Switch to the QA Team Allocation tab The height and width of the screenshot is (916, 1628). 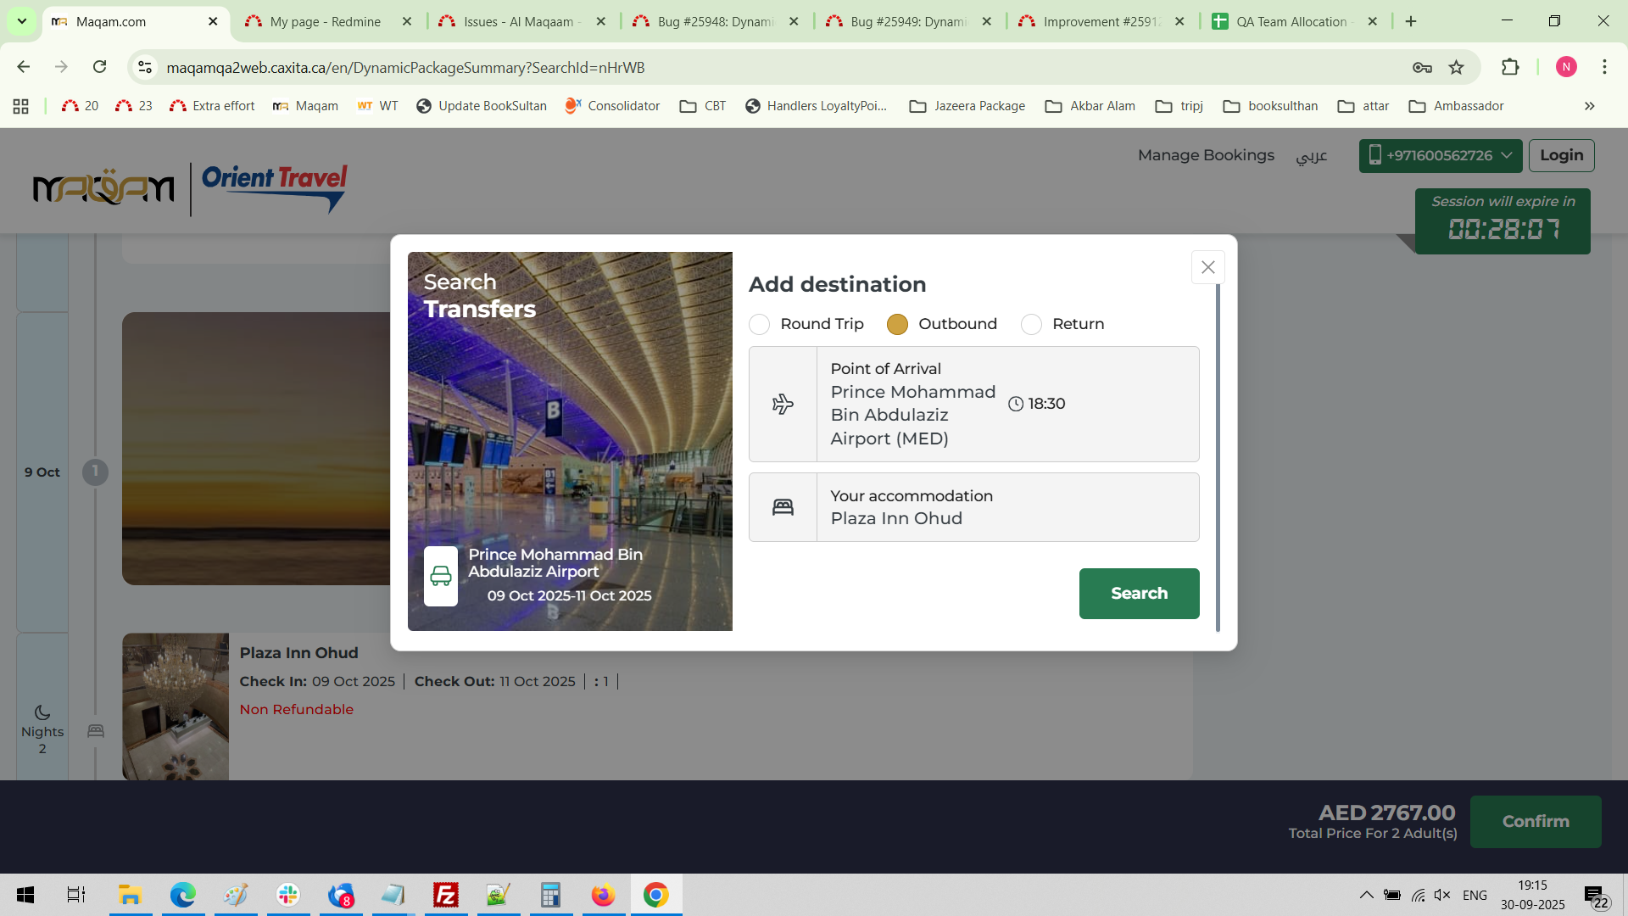[1291, 21]
